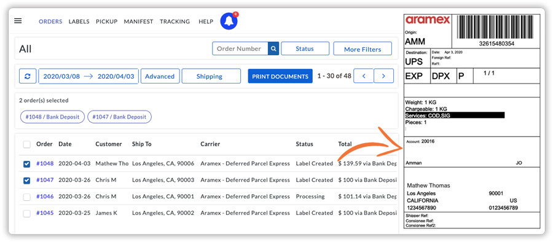Sort by the Total column header
553x242 pixels.
345,144
